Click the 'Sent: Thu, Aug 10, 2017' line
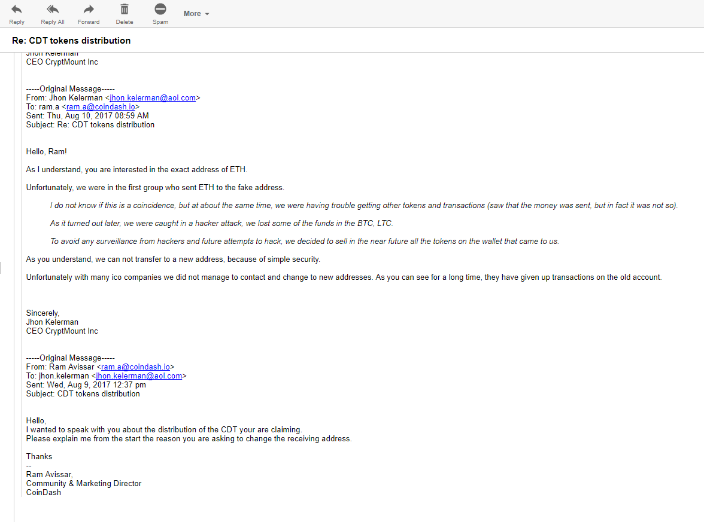704x522 pixels. tap(87, 116)
